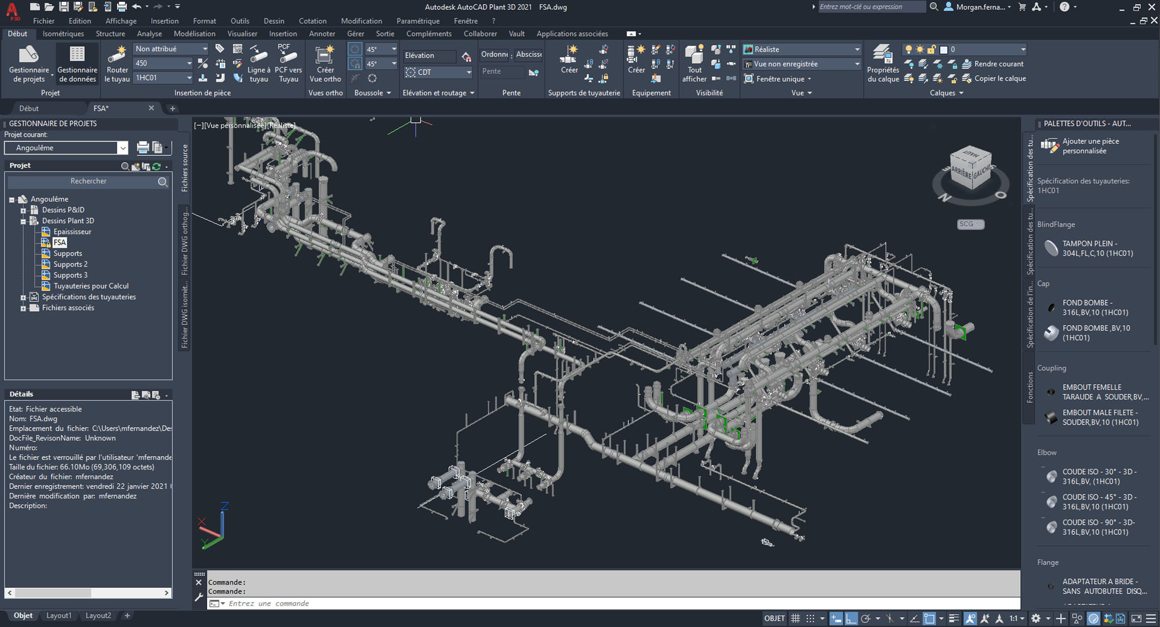The image size is (1160, 627).
Task: Expand Spécifications des tuyauteries tree node
Action: (x=23, y=297)
